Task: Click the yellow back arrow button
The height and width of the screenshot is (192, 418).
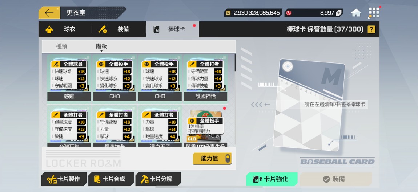Action: [x=49, y=12]
